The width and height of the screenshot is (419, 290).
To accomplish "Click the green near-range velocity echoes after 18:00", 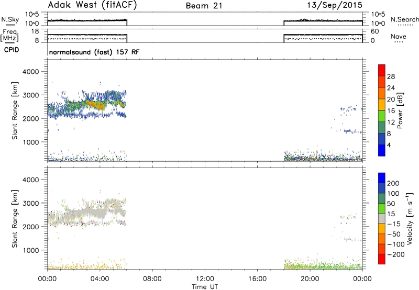I will pos(323,266).
